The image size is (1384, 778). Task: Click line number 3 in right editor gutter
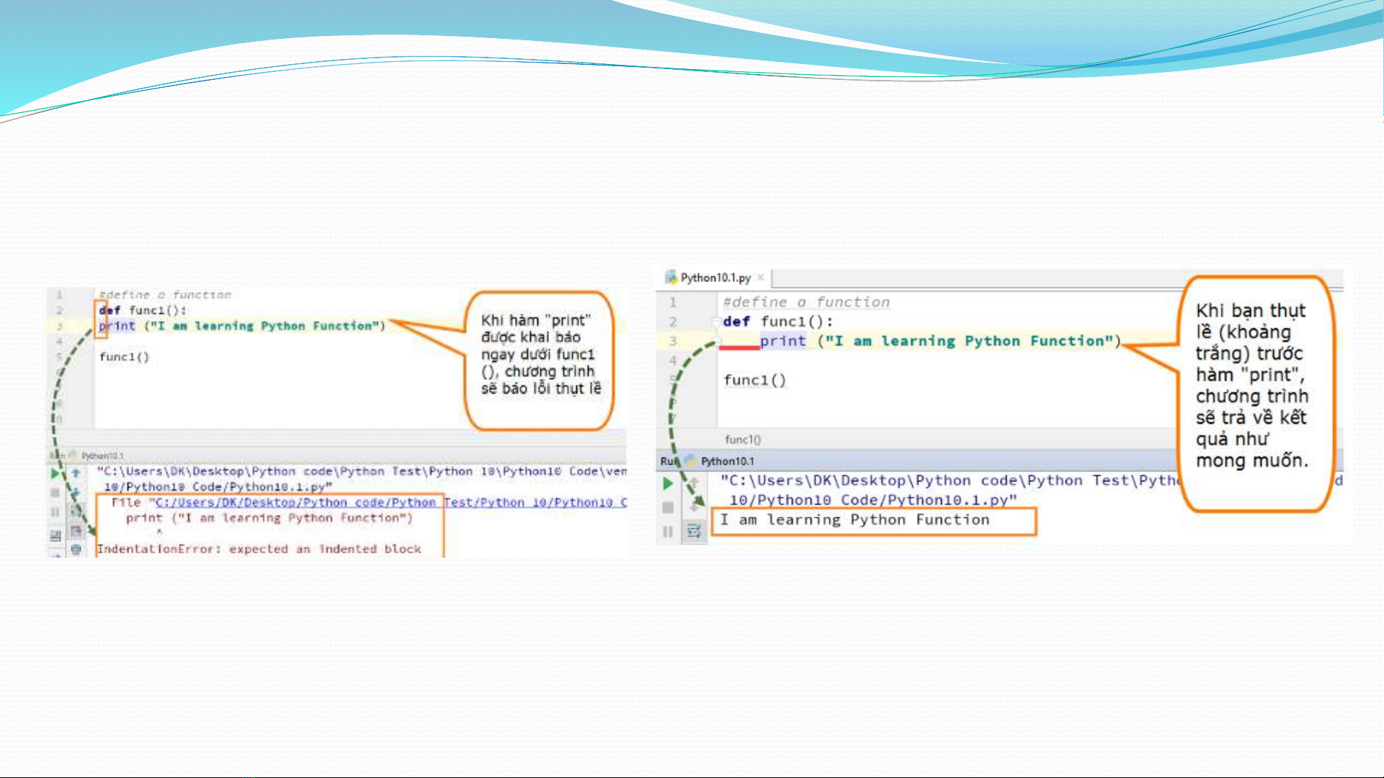tap(673, 341)
